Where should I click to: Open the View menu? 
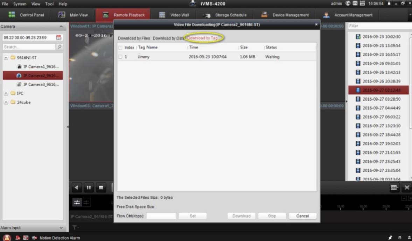[x=36, y=4]
